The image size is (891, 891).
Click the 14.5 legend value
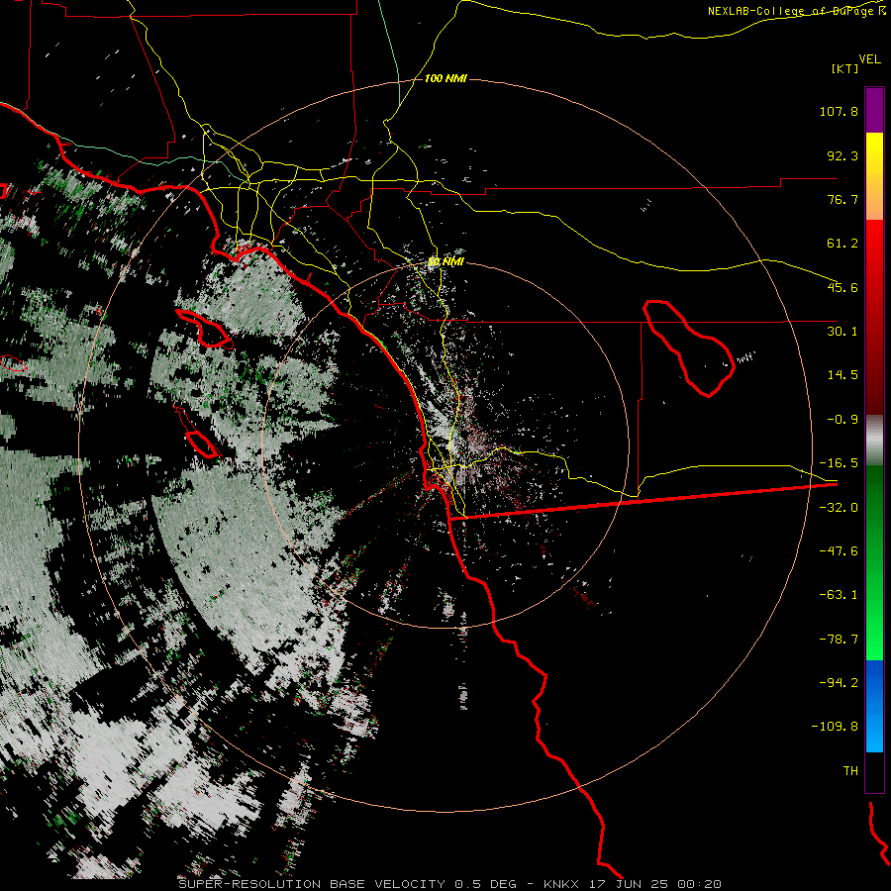(x=842, y=375)
